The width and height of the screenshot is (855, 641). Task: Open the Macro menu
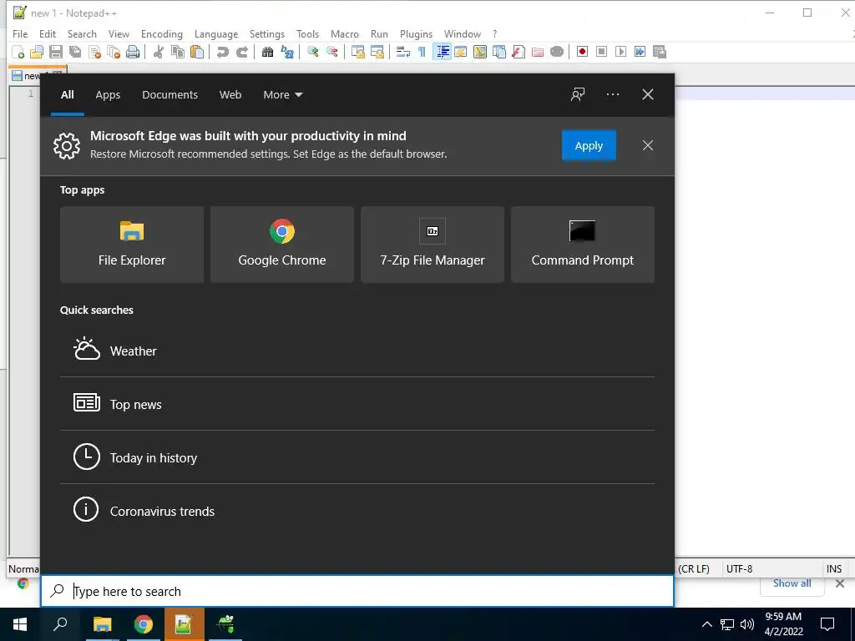pos(345,33)
